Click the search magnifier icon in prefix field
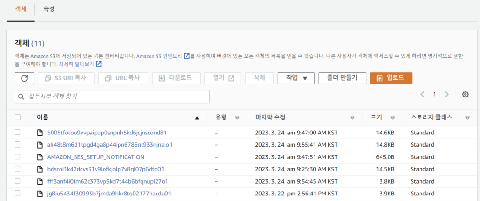Viewport: 480px width, 201px height. (x=21, y=97)
